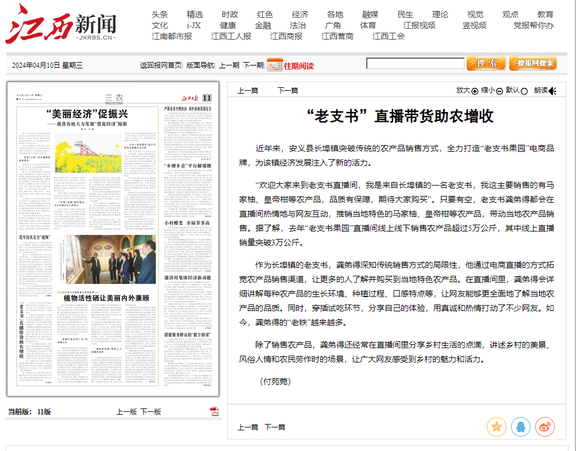
Task: Open the 头条 section
Action: pos(161,13)
